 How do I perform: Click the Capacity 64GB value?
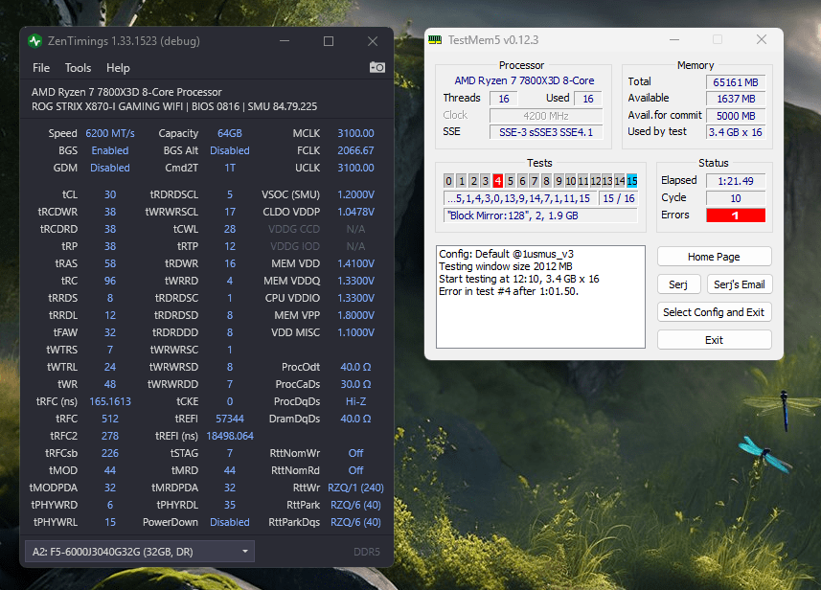[x=230, y=133]
